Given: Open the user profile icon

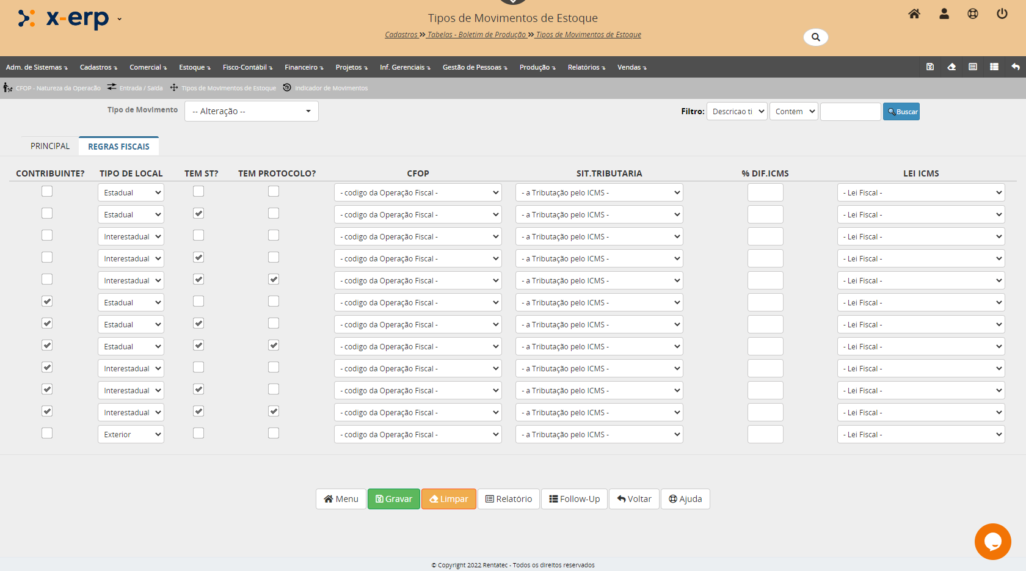Looking at the screenshot, I should coord(944,14).
